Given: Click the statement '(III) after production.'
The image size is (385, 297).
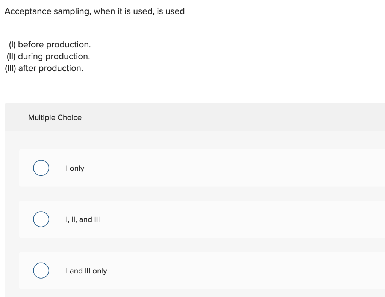Looking at the screenshot, I should tap(44, 68).
